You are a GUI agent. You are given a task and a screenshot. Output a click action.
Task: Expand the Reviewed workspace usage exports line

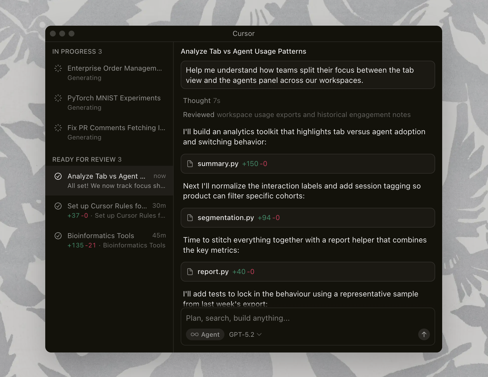coord(297,115)
